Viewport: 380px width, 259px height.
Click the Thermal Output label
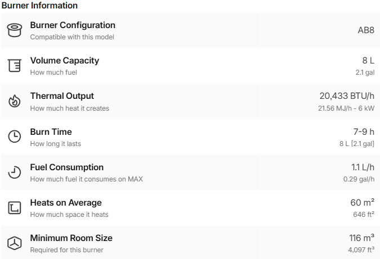[x=62, y=96]
